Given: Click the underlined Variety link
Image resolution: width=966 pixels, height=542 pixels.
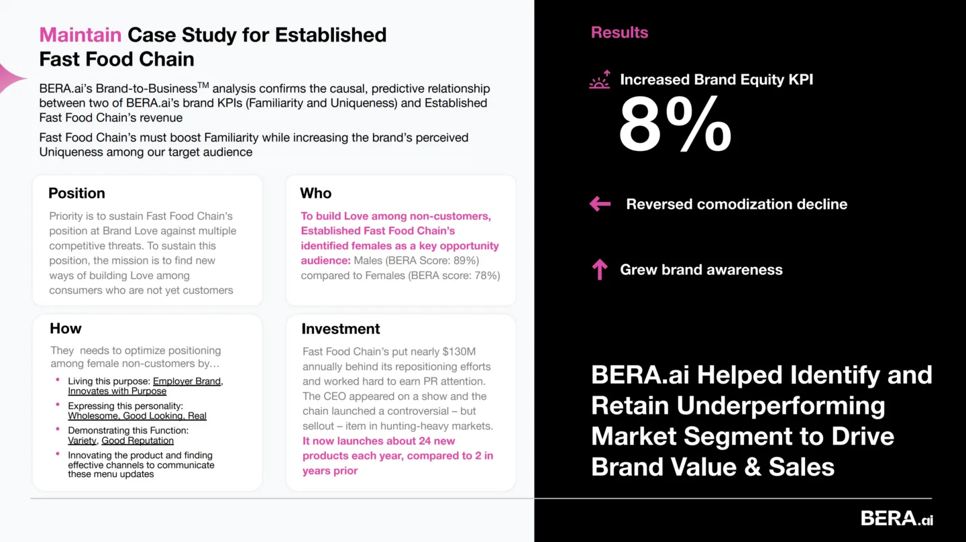Looking at the screenshot, I should 83,441.
